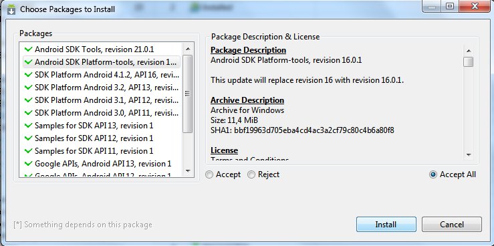
Task: Select Samples for SDK API 12 entry
Action: pyautogui.click(x=102, y=138)
